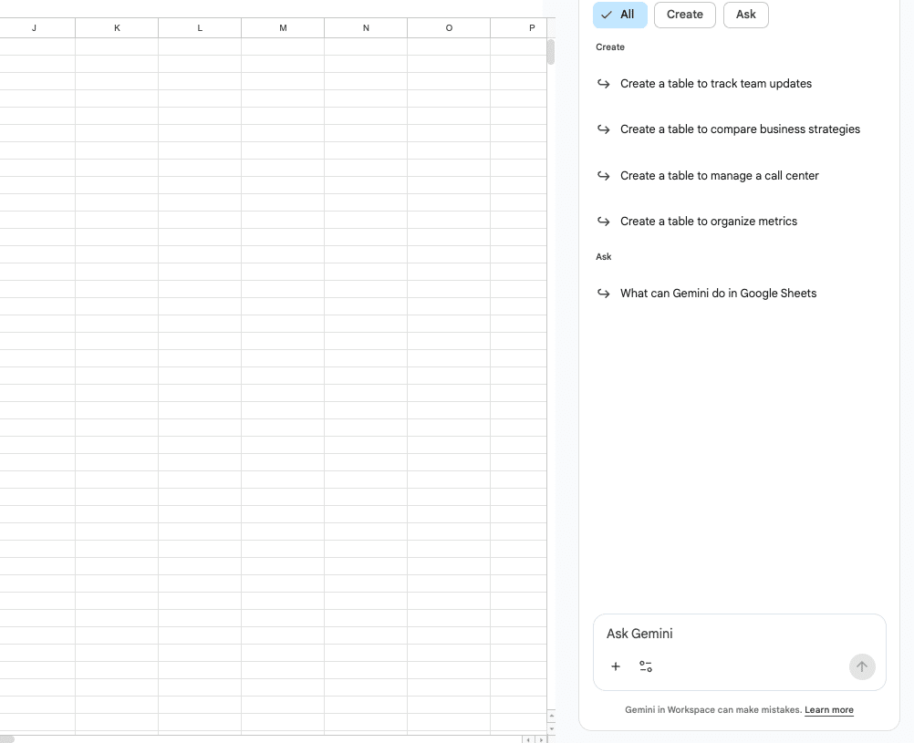Click the 'Ask' section heading text

603,256
